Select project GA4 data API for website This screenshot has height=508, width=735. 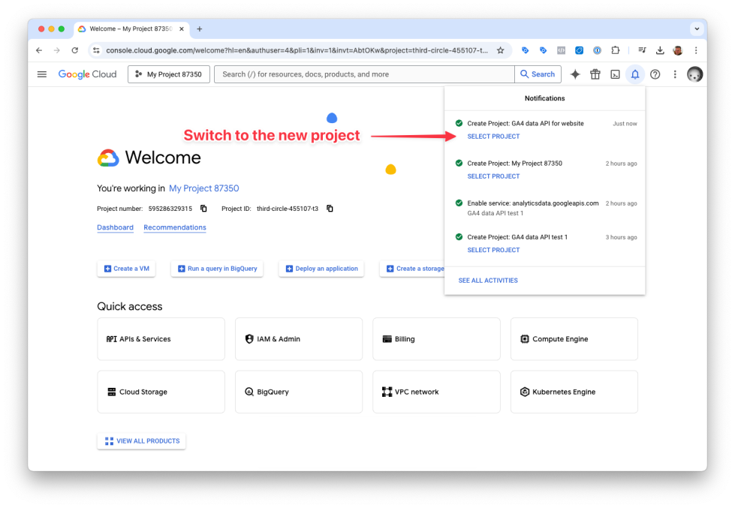(x=493, y=137)
